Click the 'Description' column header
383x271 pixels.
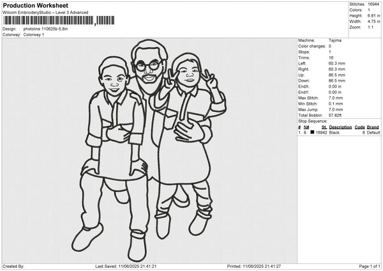point(340,127)
